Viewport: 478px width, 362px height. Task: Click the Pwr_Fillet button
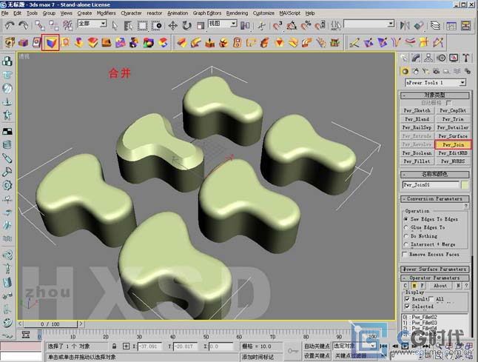(417, 161)
